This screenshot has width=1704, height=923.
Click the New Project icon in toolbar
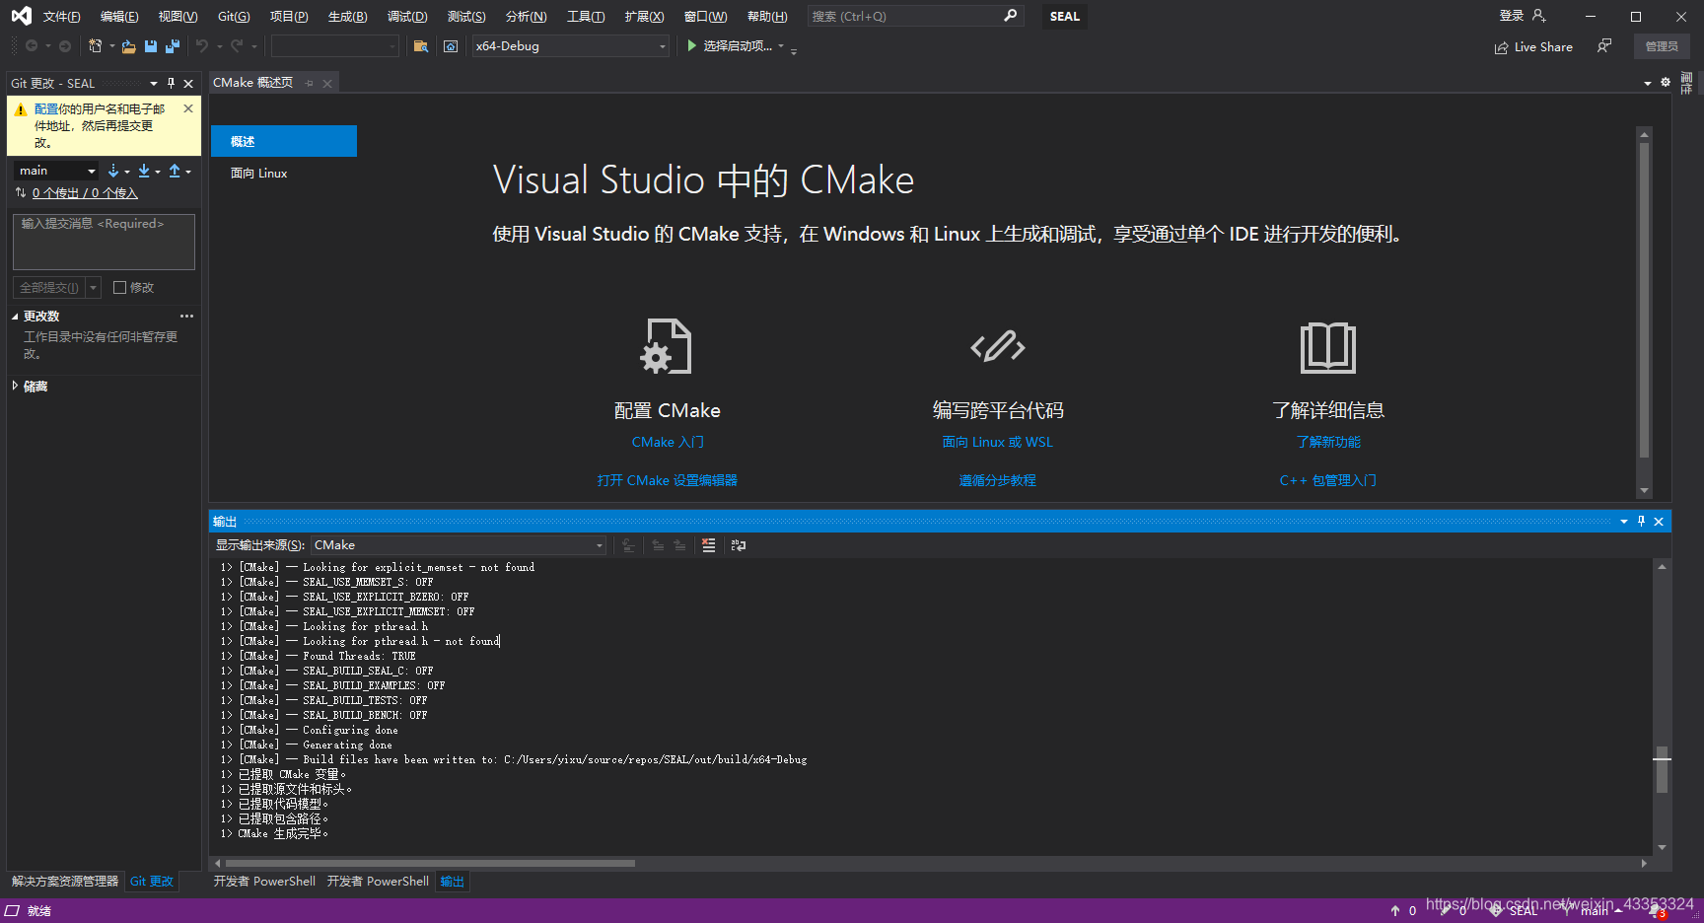pyautogui.click(x=95, y=46)
